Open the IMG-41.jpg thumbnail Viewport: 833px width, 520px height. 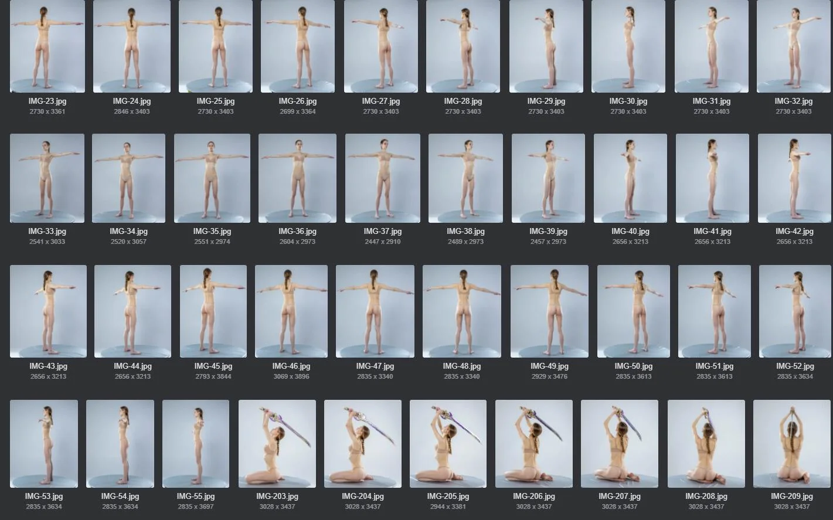(x=713, y=178)
